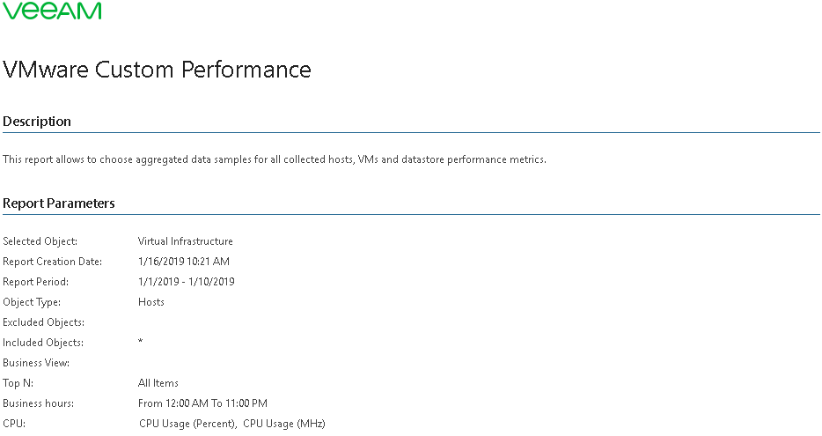The width and height of the screenshot is (822, 436).
Task: Select the Report Parameters section heading
Action: [x=59, y=203]
